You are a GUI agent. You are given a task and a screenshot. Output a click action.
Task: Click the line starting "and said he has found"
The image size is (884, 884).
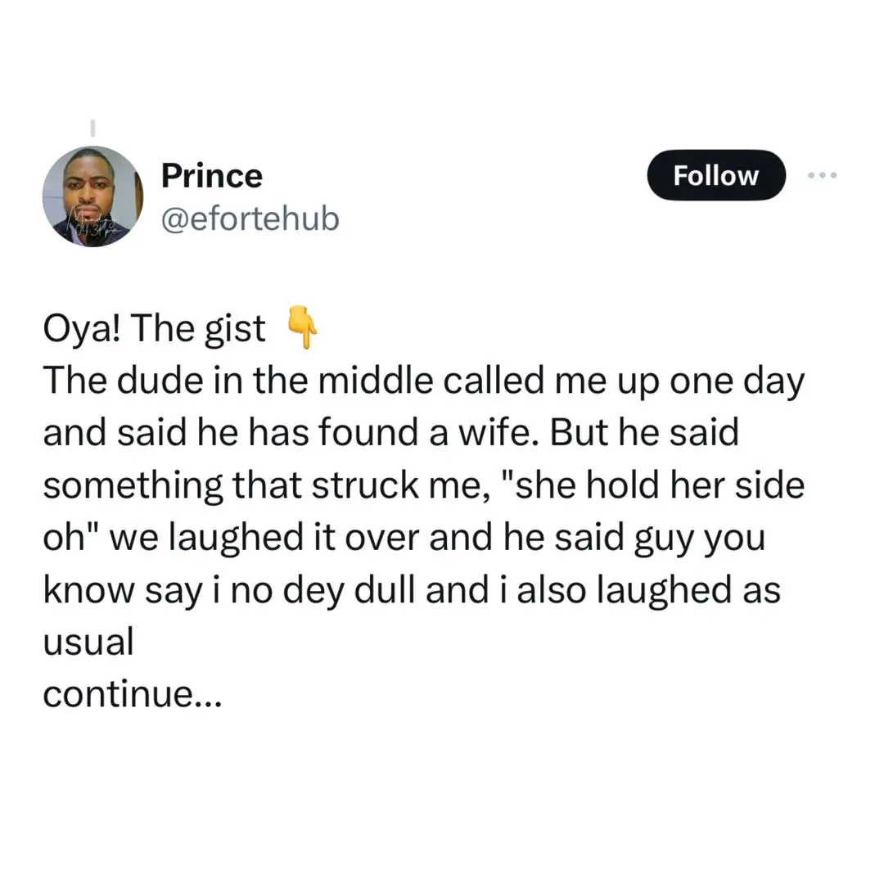click(x=390, y=433)
